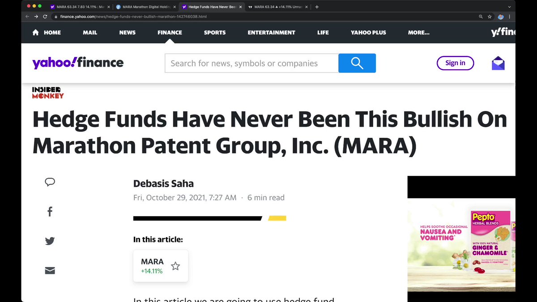
Task: Click author name Debasis Saha
Action: tap(163, 183)
